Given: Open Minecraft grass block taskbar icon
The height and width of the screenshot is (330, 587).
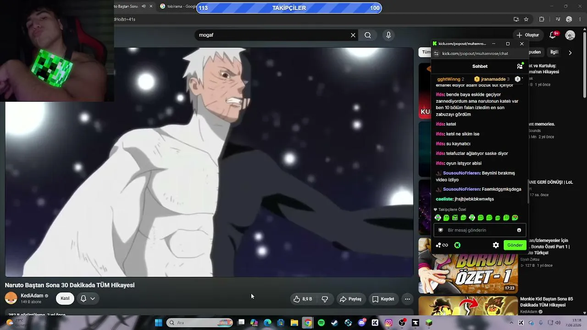Looking at the screenshot, I should point(429,323).
